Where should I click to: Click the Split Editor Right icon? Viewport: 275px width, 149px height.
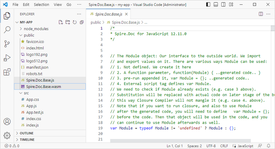point(261,14)
